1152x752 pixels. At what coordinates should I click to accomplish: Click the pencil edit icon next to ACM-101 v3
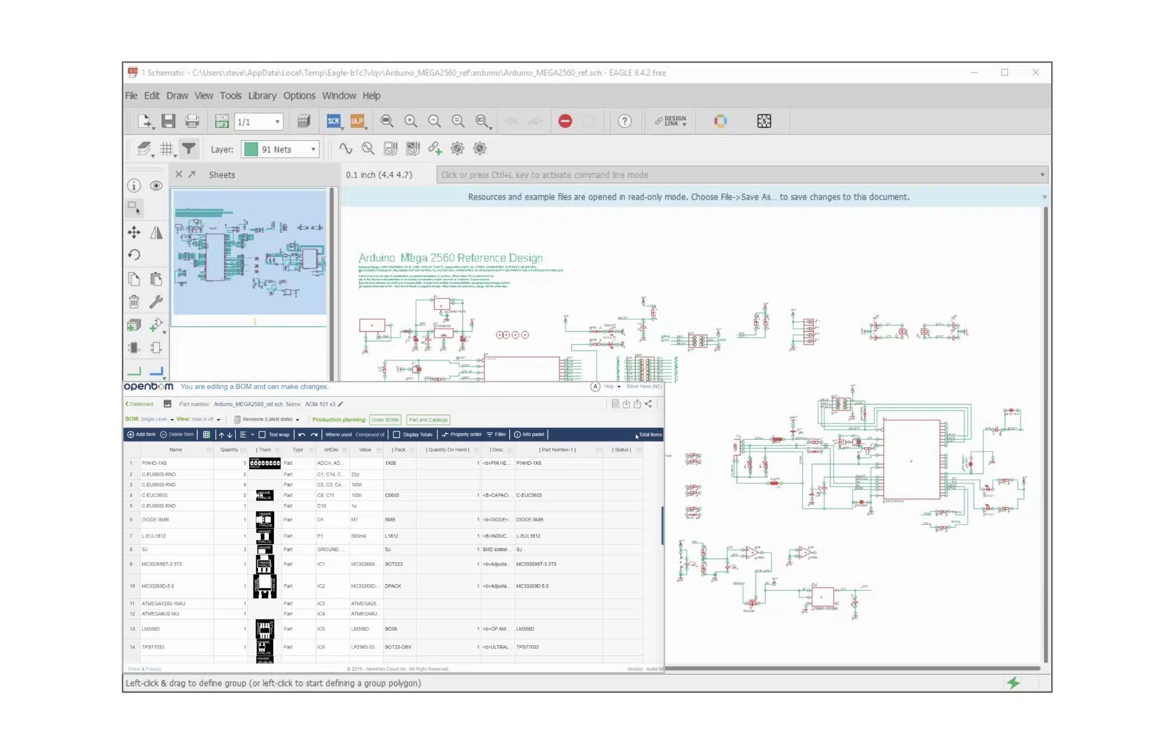[340, 404]
